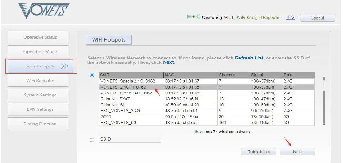Screen dimensions: 343x163
Task: Click the hotspot list scrollbar
Action: point(324,101)
